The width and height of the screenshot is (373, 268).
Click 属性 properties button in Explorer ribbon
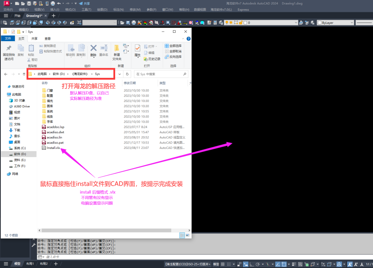tap(137, 51)
